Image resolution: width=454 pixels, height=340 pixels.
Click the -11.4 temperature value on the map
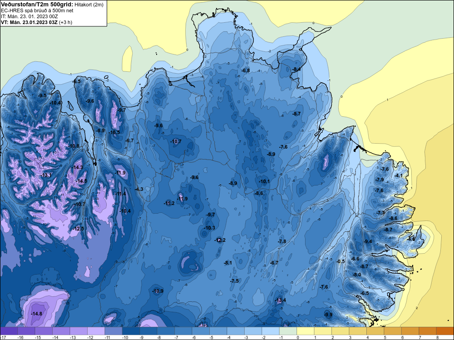pyautogui.click(x=121, y=194)
